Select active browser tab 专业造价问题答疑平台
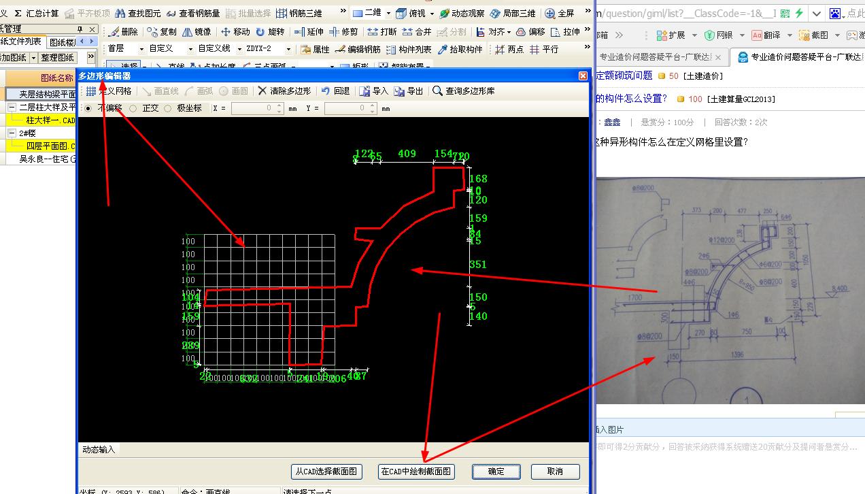Image resolution: width=865 pixels, height=494 pixels. pos(796,57)
